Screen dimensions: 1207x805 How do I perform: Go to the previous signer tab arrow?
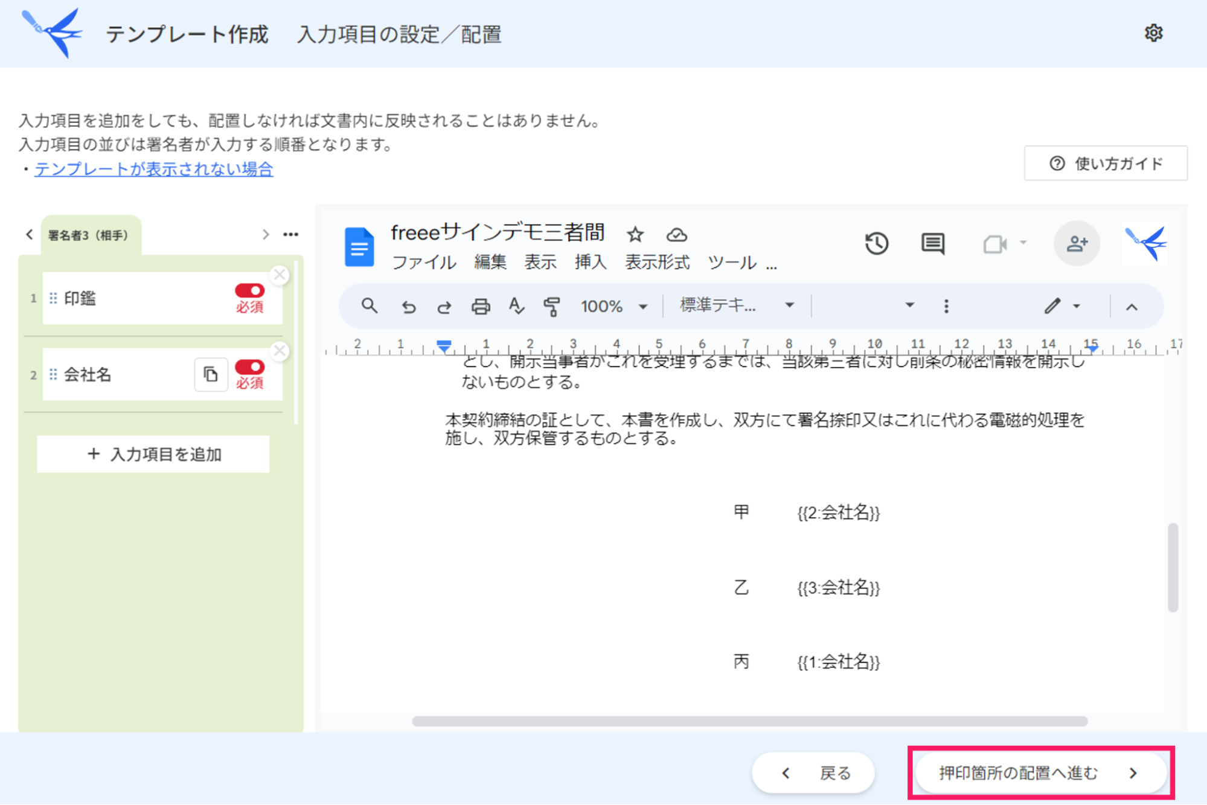pos(29,234)
